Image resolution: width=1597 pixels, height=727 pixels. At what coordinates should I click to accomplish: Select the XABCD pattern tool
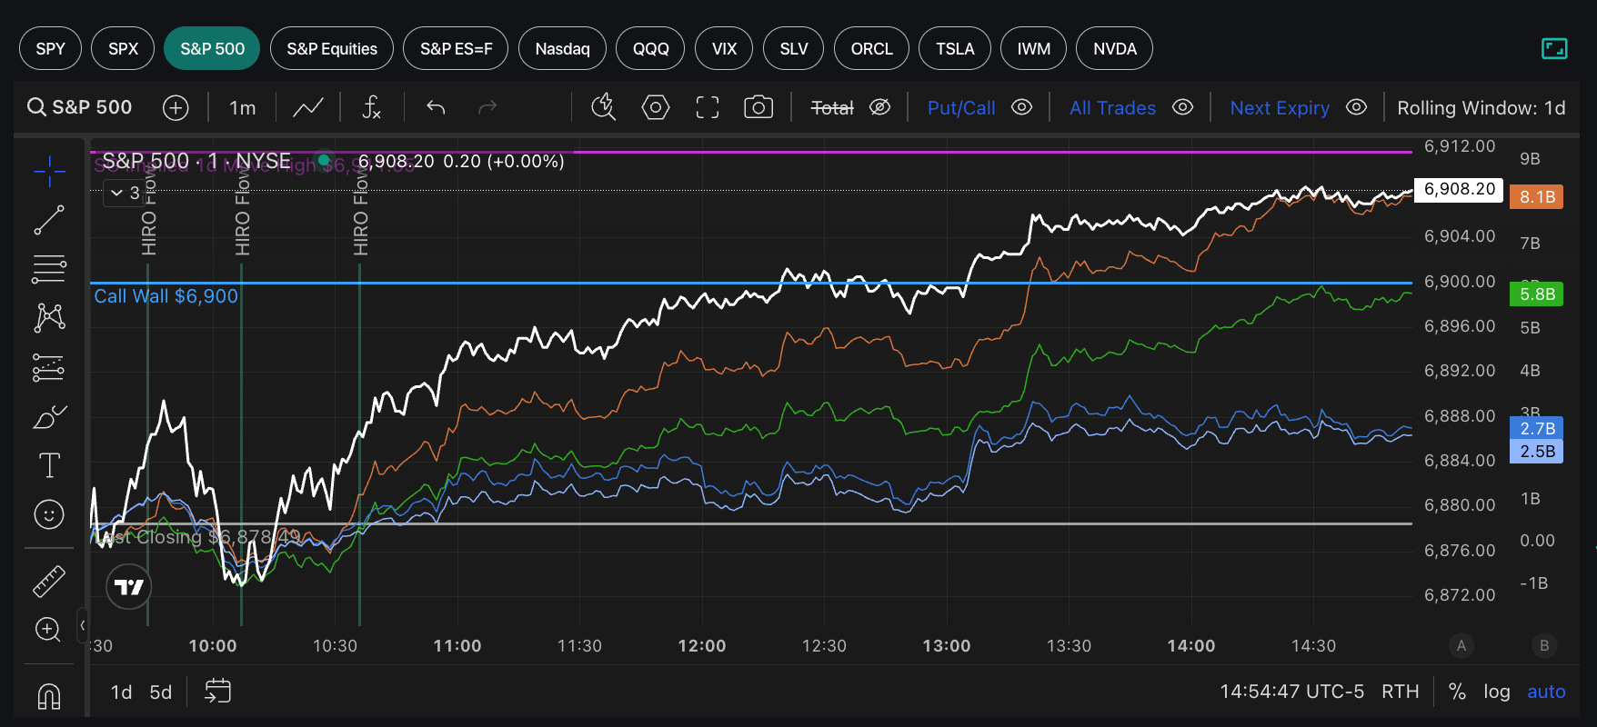pyautogui.click(x=49, y=317)
